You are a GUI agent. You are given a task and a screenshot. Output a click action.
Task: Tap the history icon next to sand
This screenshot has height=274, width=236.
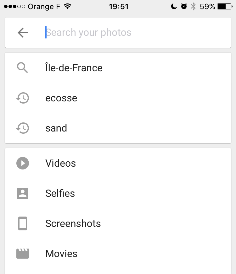coord(22,128)
